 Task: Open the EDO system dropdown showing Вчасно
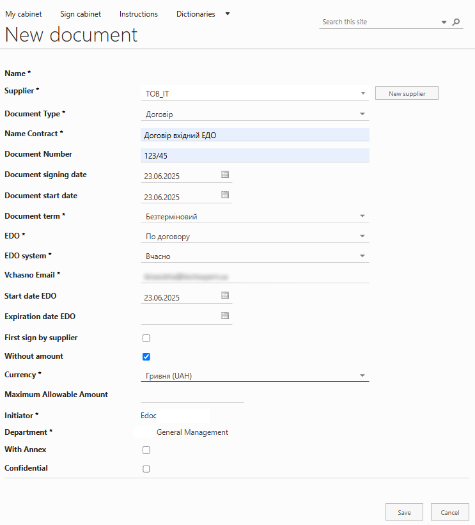point(254,256)
